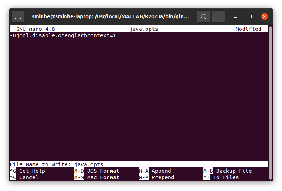Screen dimensions: 282x191
Task: Click the ^C key hint
Action: click(13, 177)
